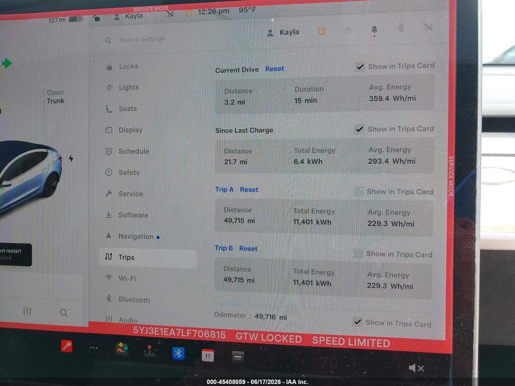This screenshot has height=386, width=515.
Task: Click the Kayla profile in top status bar
Action: [x=128, y=16]
